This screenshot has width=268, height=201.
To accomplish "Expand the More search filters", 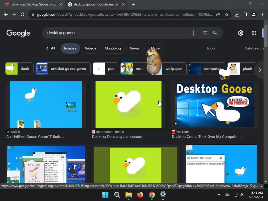I will pyautogui.click(x=154, y=48).
